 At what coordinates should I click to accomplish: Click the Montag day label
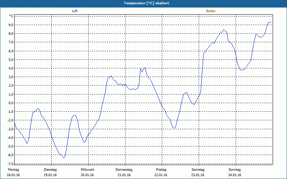[13, 170]
